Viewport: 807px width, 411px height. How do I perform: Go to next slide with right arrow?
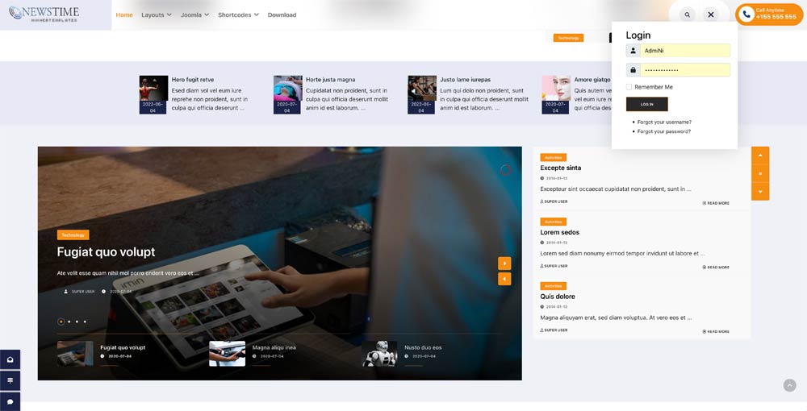pyautogui.click(x=504, y=263)
